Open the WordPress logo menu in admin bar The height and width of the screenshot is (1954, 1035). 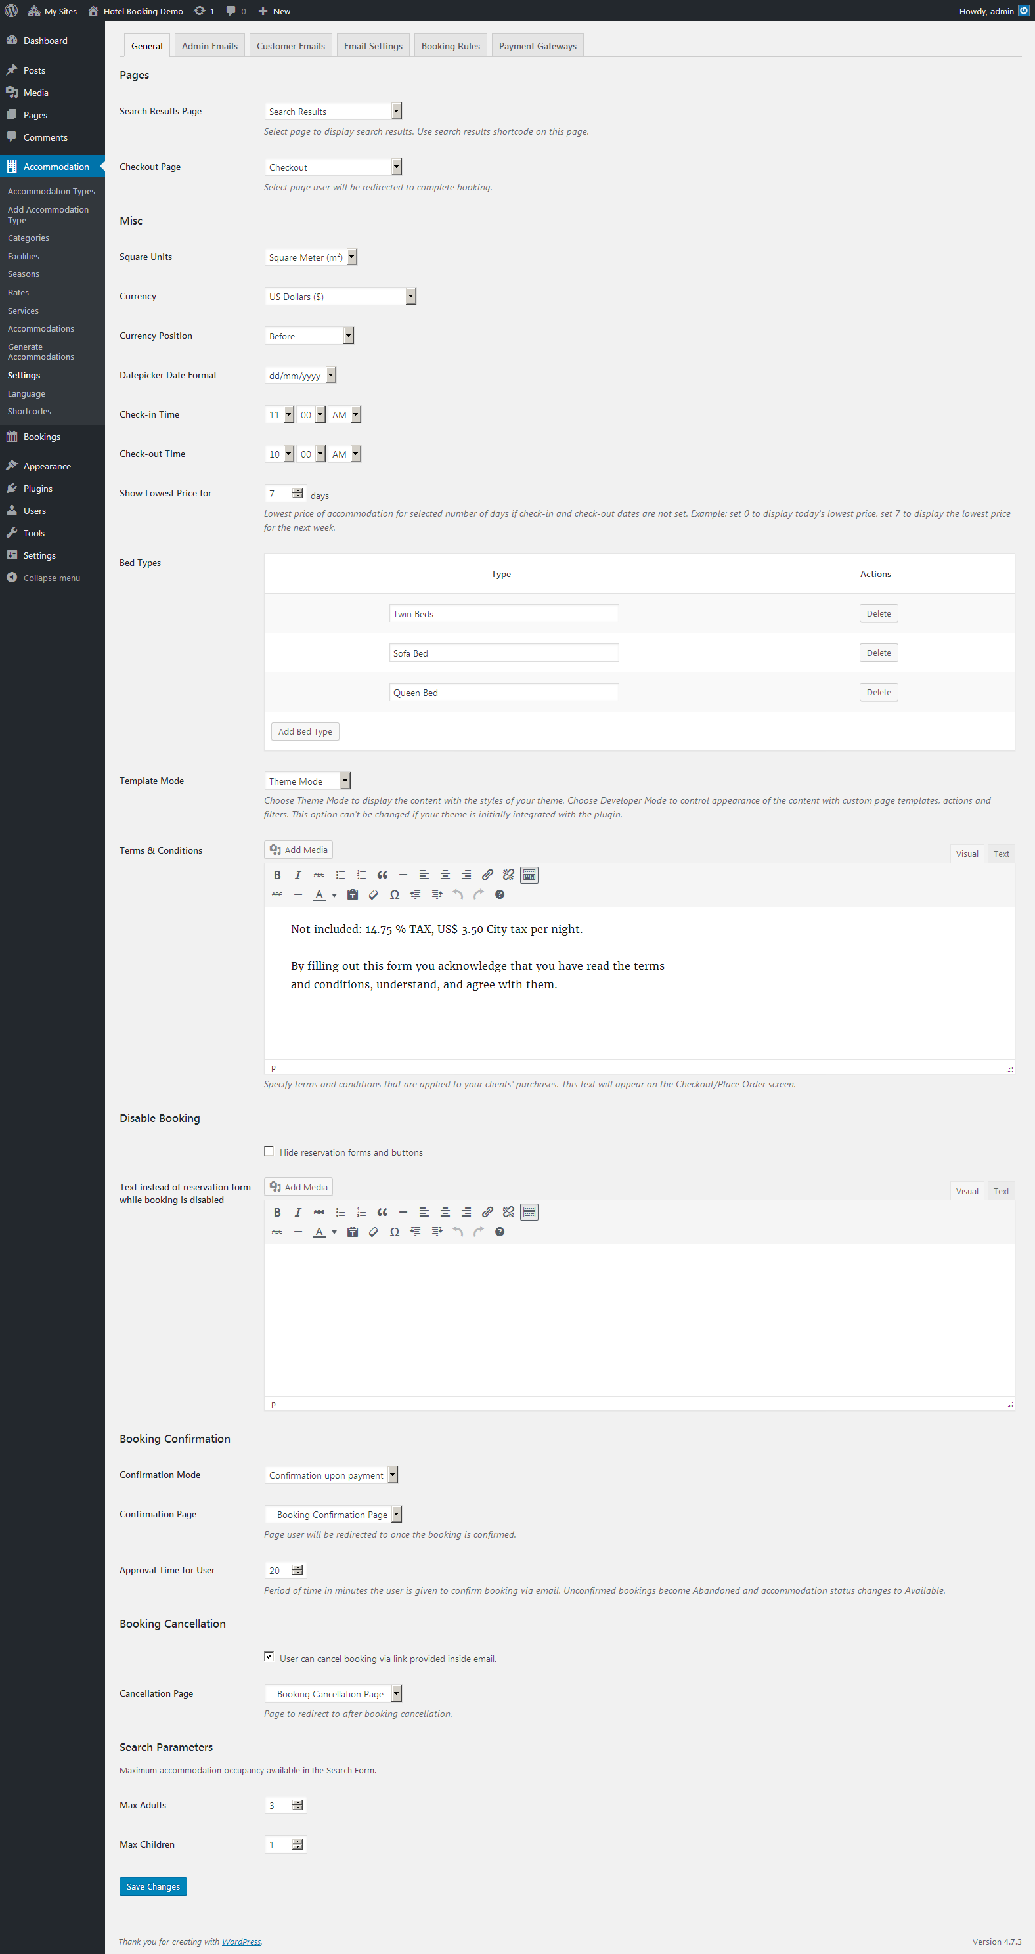(11, 11)
